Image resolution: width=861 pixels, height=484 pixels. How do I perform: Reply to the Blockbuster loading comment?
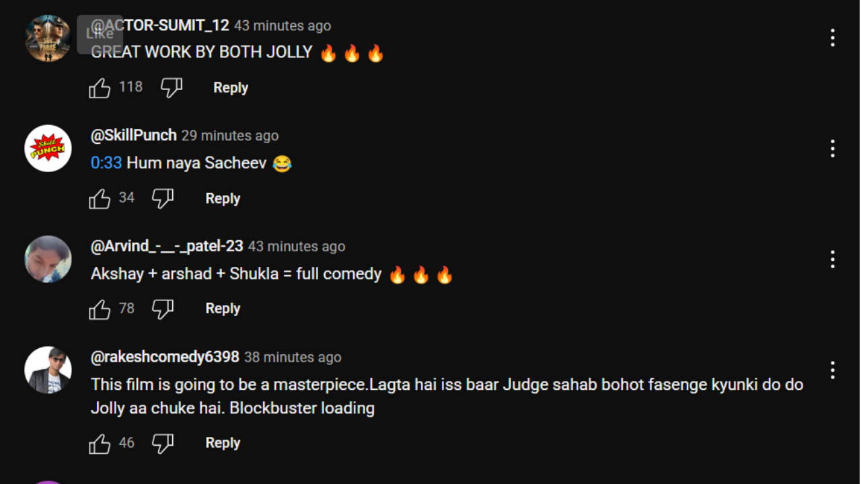point(223,443)
